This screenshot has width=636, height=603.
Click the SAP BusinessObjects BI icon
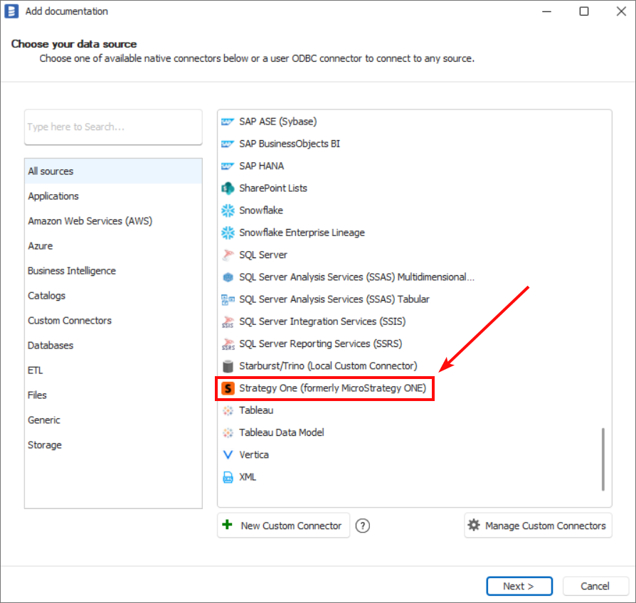228,144
